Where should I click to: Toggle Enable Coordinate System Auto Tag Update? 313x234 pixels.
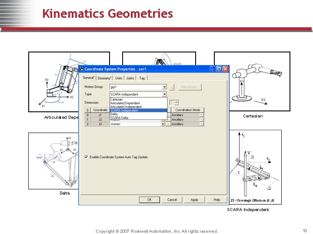[86, 157]
